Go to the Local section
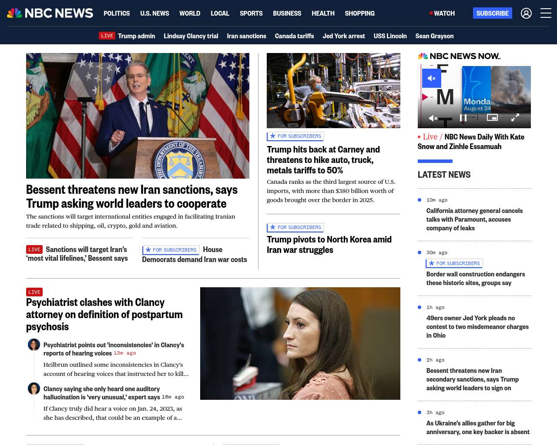 point(220,13)
